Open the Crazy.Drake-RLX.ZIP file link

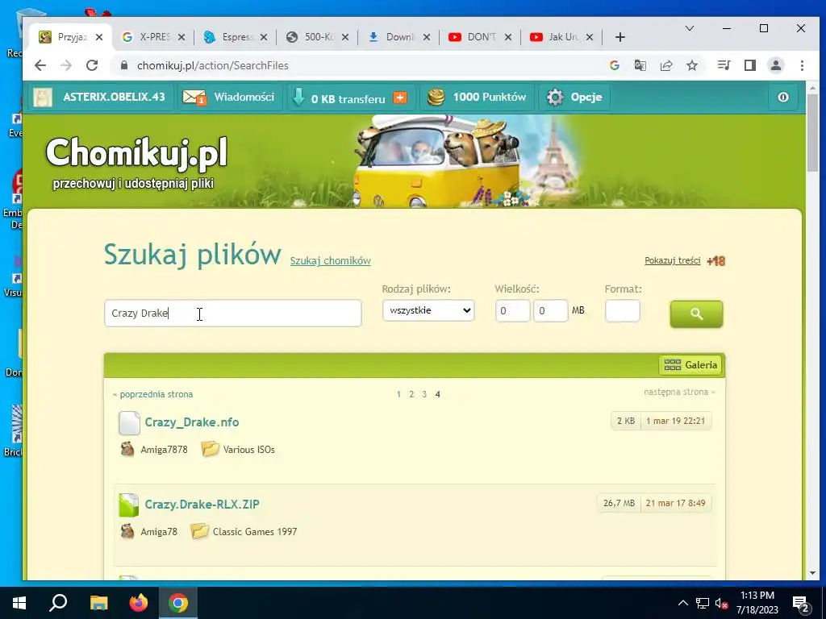(202, 505)
